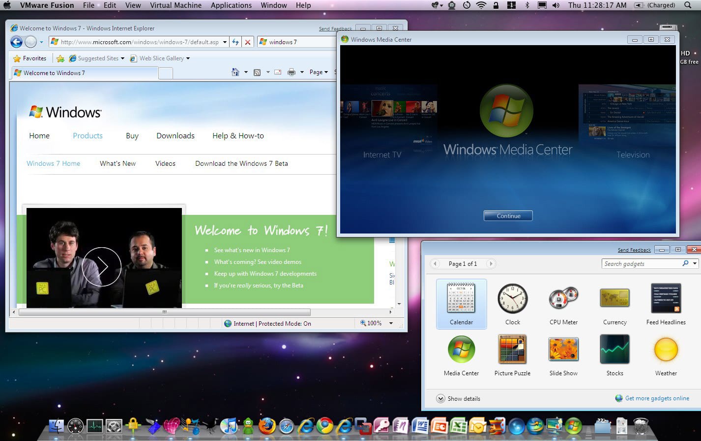Open Excel from the Dock
This screenshot has height=441, width=701.
tap(458, 425)
